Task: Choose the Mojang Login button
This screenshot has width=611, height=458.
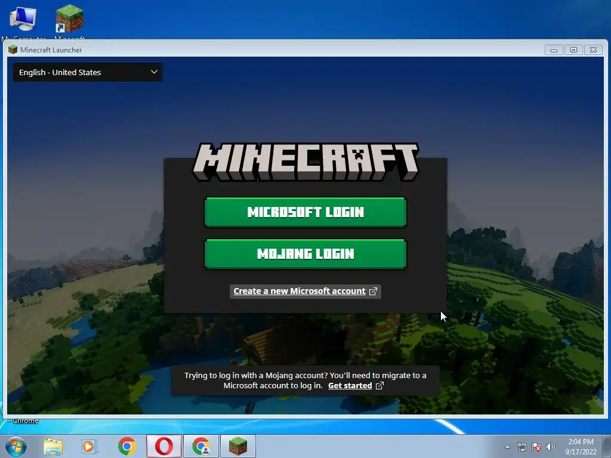Action: [x=305, y=254]
